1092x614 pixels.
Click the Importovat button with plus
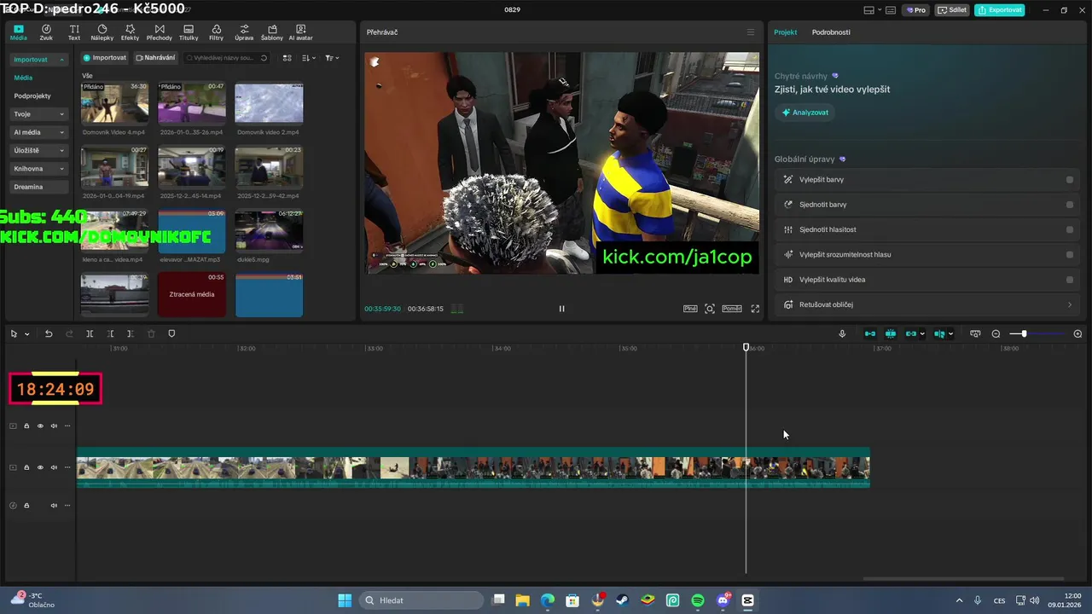[x=105, y=58]
